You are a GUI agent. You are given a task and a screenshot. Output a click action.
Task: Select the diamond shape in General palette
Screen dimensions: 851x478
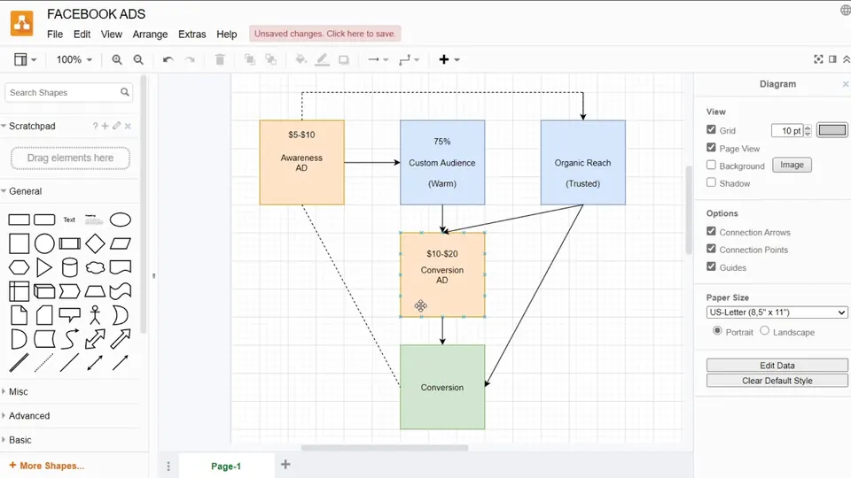pos(95,244)
